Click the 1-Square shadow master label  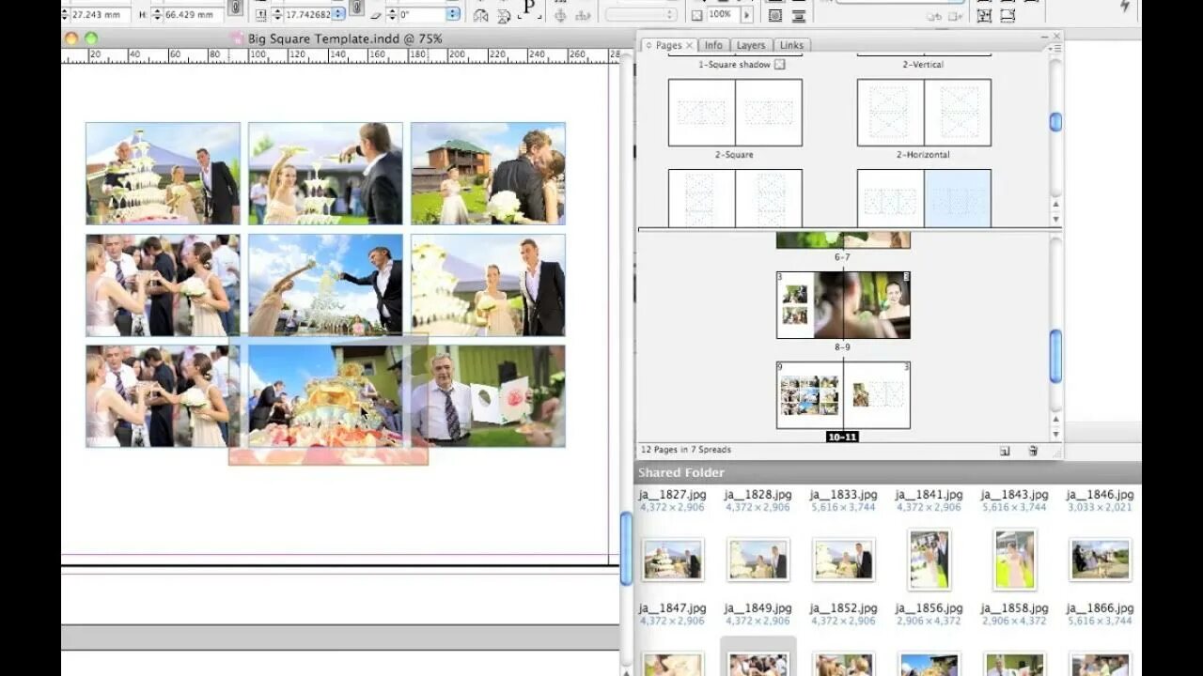tap(734, 65)
